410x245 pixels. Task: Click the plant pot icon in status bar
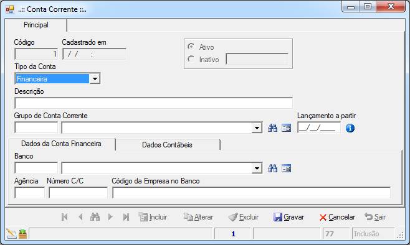coord(23,234)
